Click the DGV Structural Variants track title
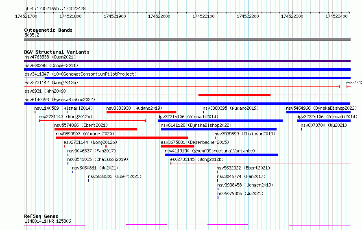 tap(57, 52)
